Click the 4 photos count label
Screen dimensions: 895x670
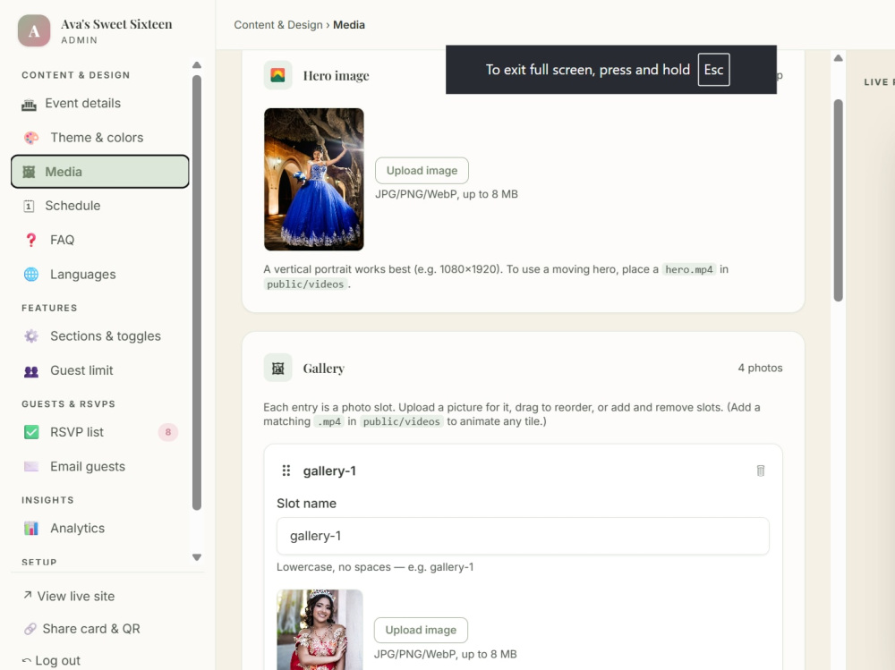[760, 369]
